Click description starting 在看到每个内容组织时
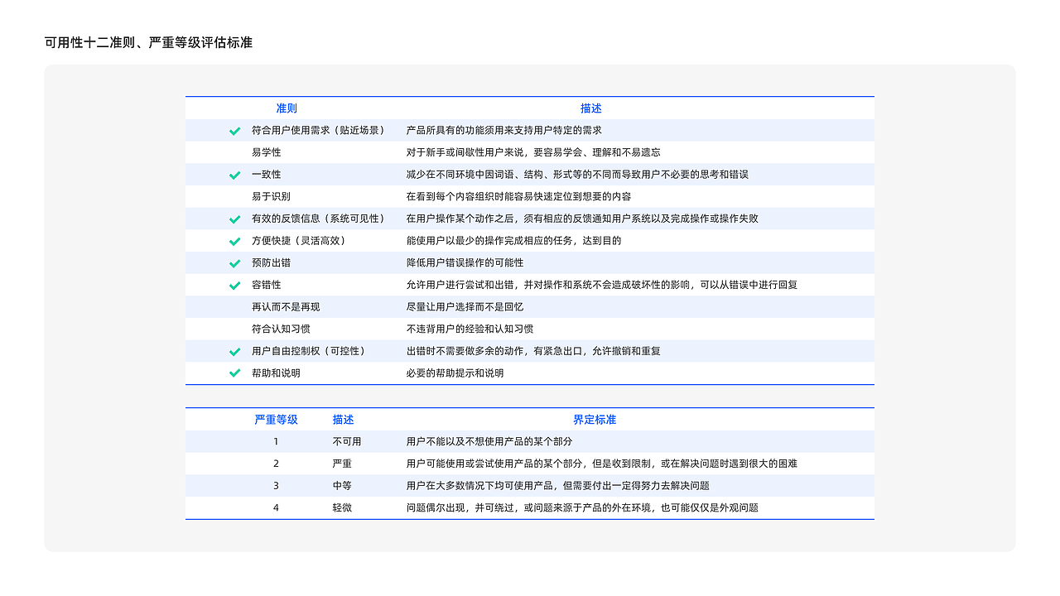 (x=518, y=196)
